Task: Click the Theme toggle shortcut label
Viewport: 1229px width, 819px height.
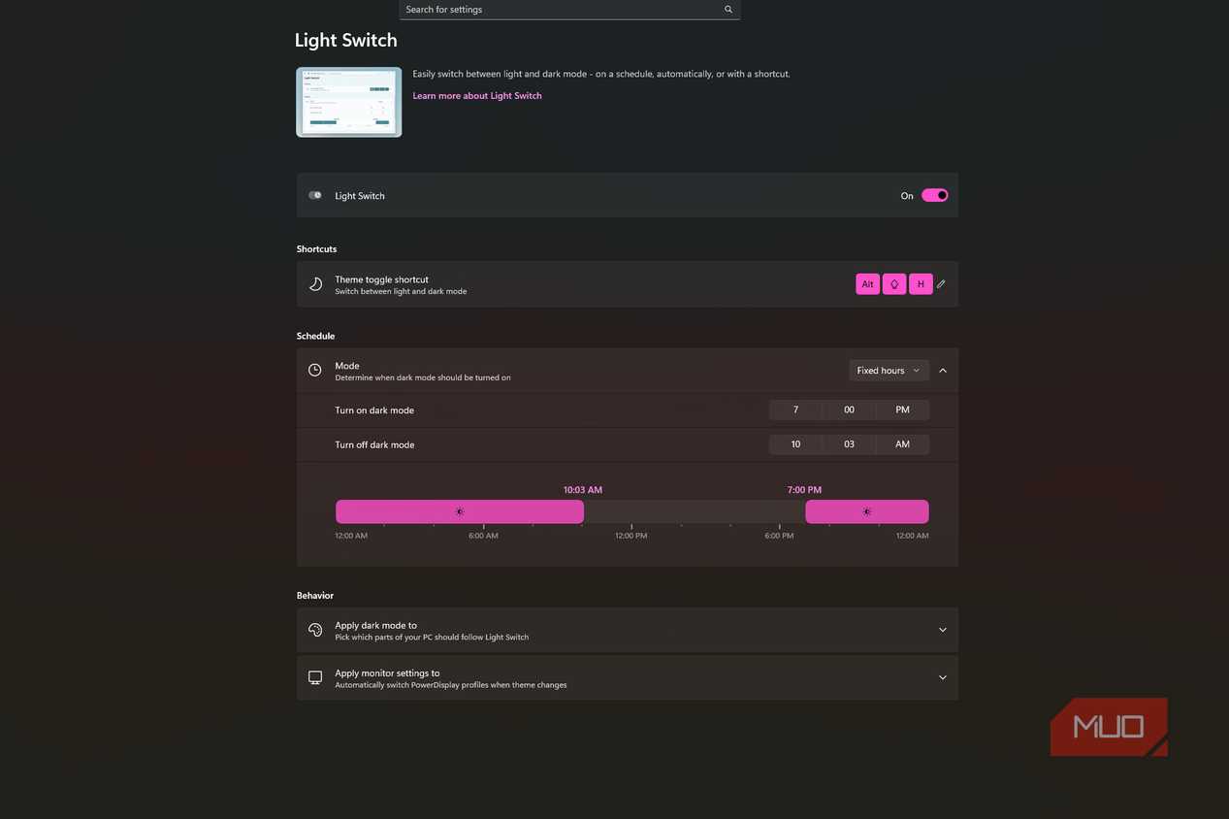Action: click(x=381, y=279)
